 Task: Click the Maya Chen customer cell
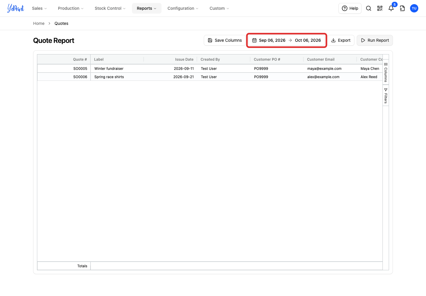(370, 69)
